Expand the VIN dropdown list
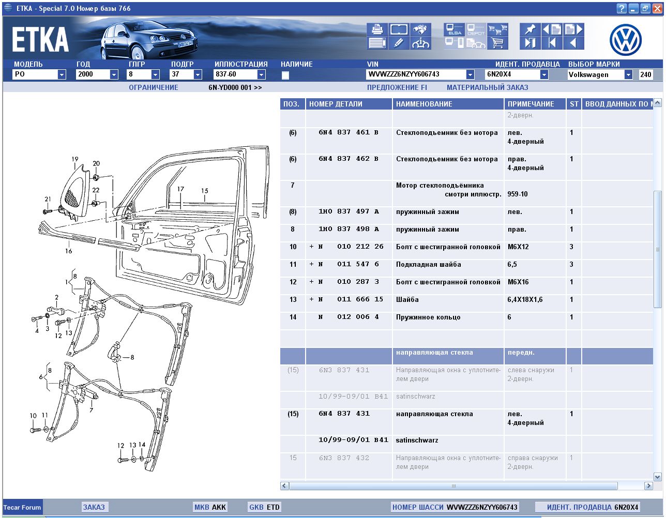This screenshot has height=518, width=666. 470,74
